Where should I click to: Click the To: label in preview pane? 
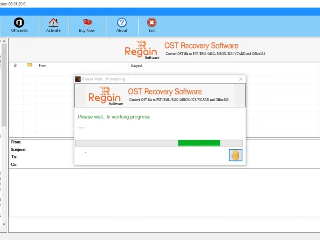click(14, 157)
